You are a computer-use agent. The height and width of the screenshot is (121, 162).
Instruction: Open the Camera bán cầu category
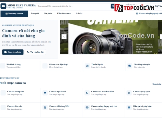(x=20, y=110)
